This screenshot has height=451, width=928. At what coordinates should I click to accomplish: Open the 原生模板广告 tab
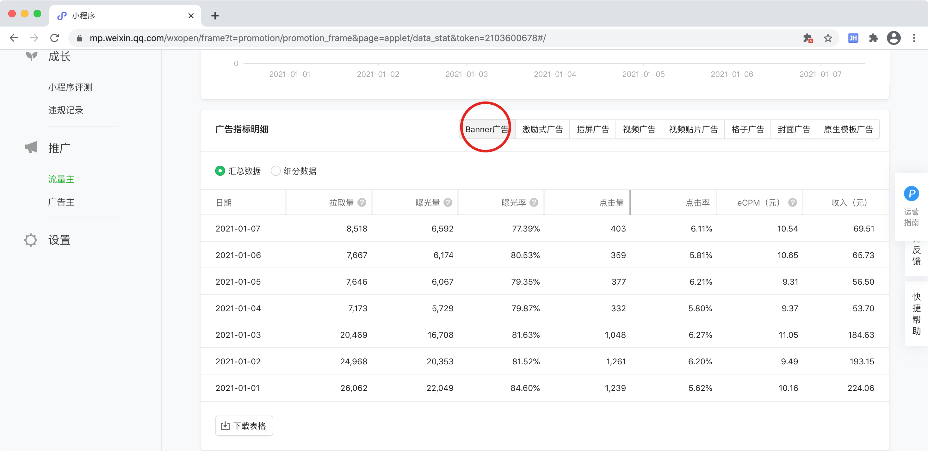848,129
